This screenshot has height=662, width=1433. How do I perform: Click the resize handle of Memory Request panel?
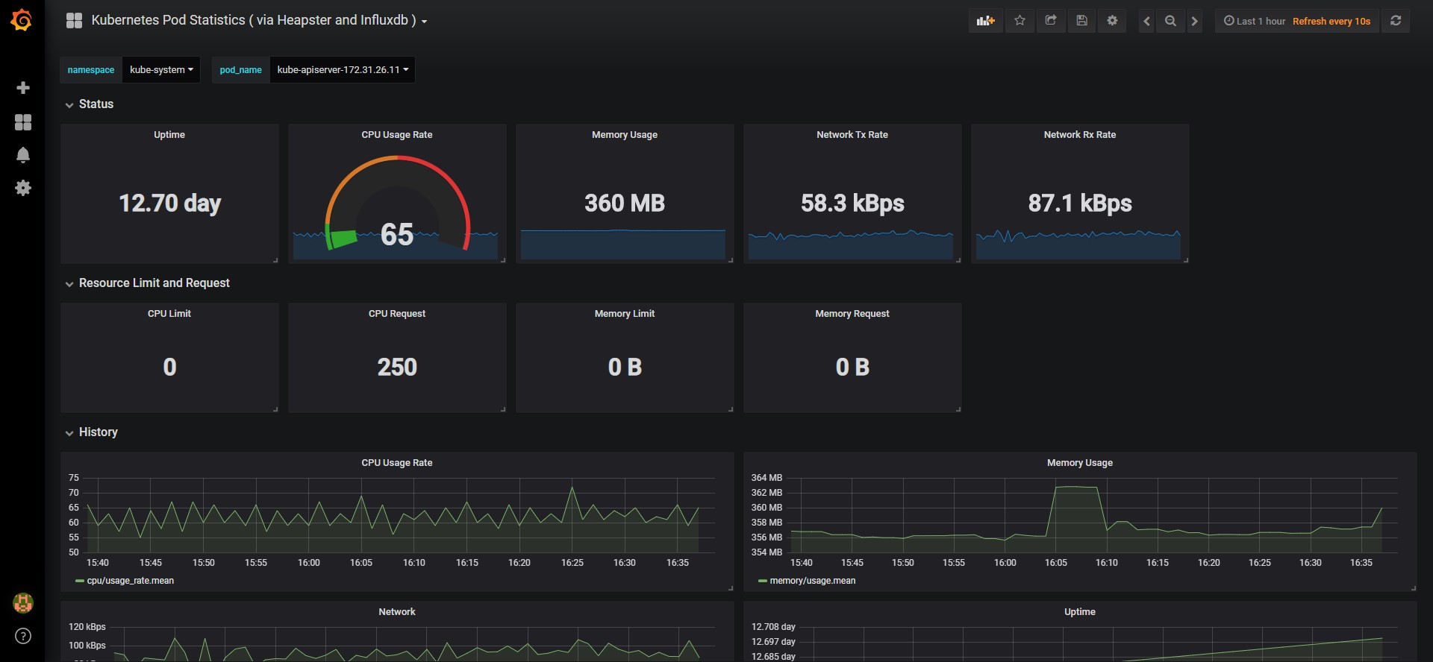click(x=958, y=409)
